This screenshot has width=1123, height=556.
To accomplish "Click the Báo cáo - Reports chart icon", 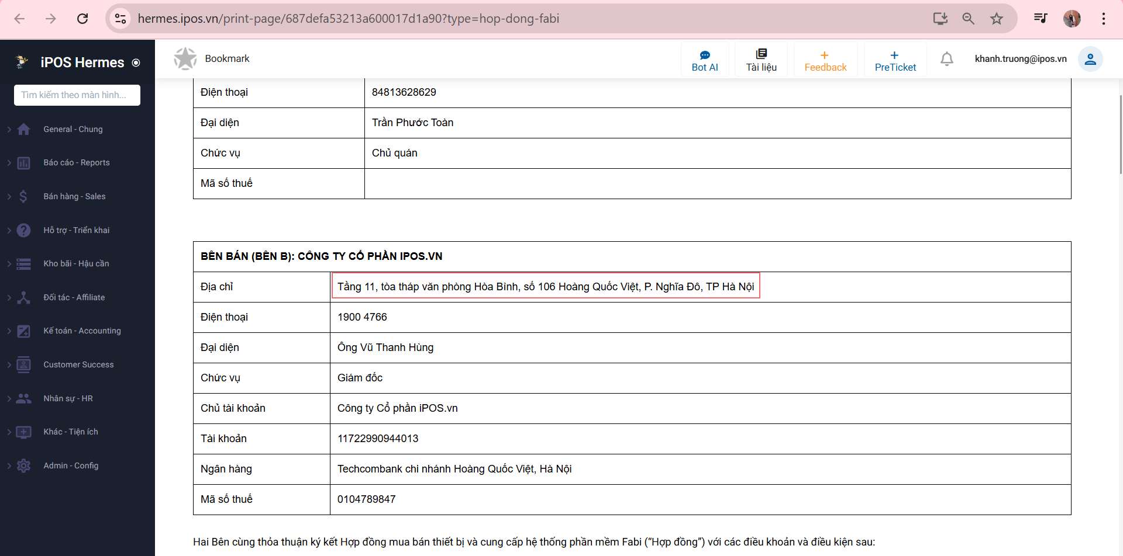I will [24, 163].
